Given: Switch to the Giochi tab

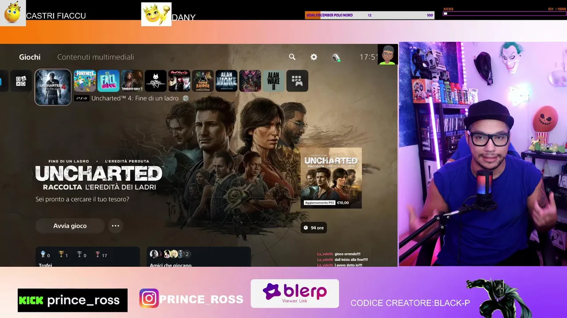Looking at the screenshot, I should (30, 57).
